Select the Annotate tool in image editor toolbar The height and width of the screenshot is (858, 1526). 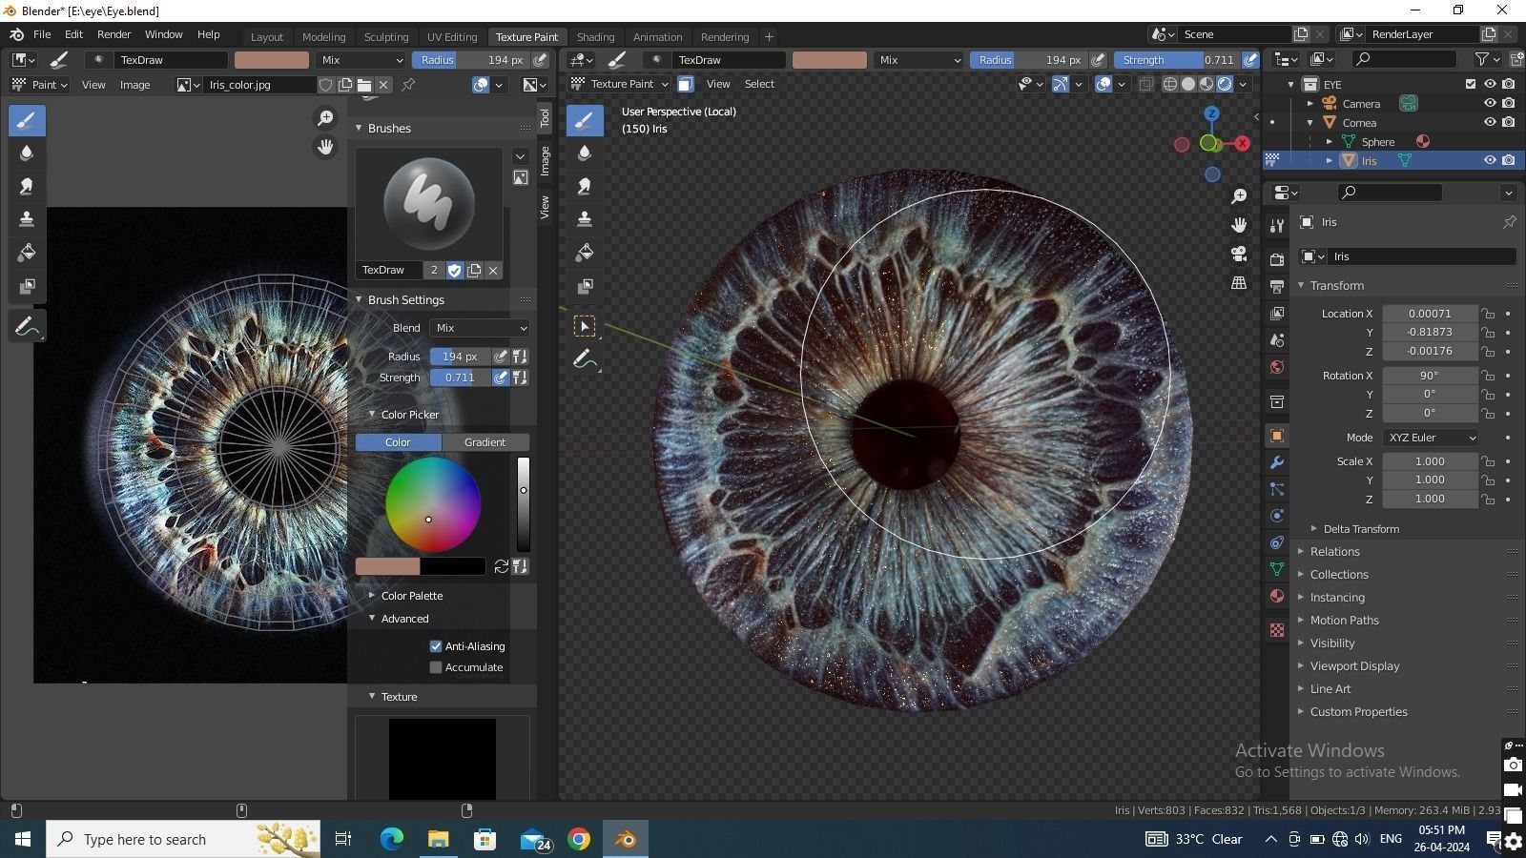[27, 327]
